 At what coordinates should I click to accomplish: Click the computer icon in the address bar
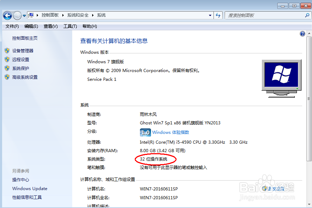coord(31,15)
